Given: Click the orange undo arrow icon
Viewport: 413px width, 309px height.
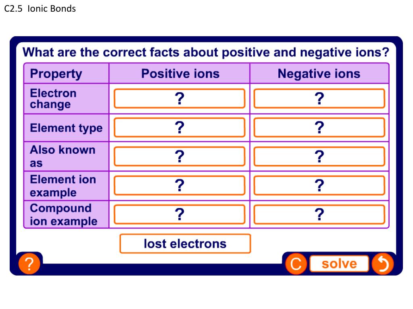Looking at the screenshot, I should click(x=382, y=264).
